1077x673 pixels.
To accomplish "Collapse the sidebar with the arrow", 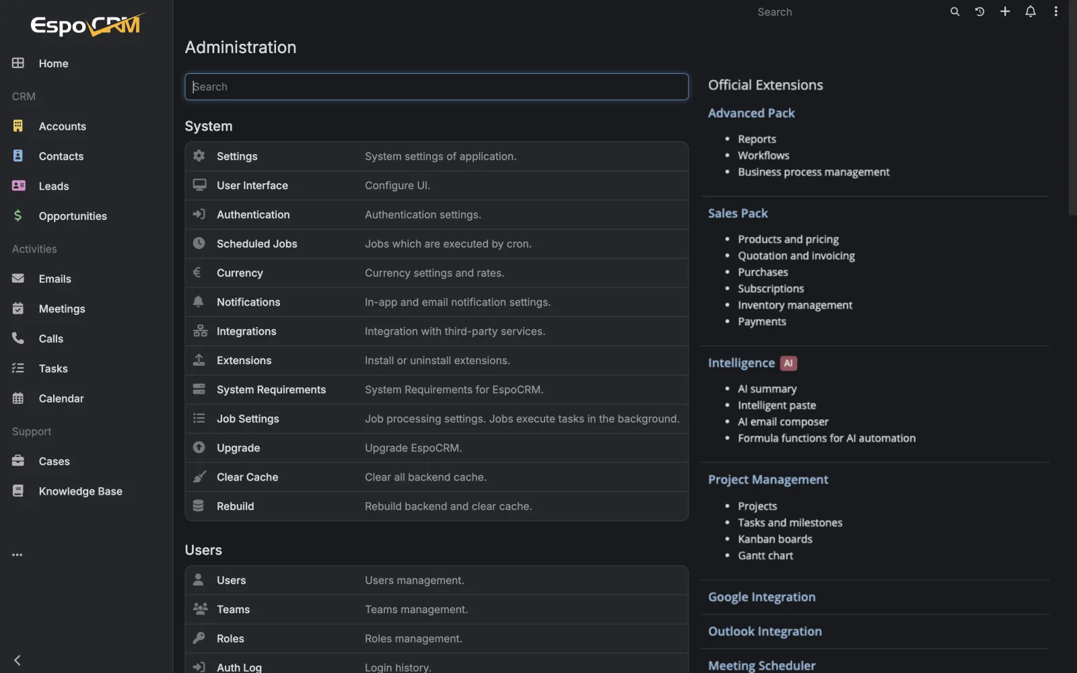I will (18, 660).
